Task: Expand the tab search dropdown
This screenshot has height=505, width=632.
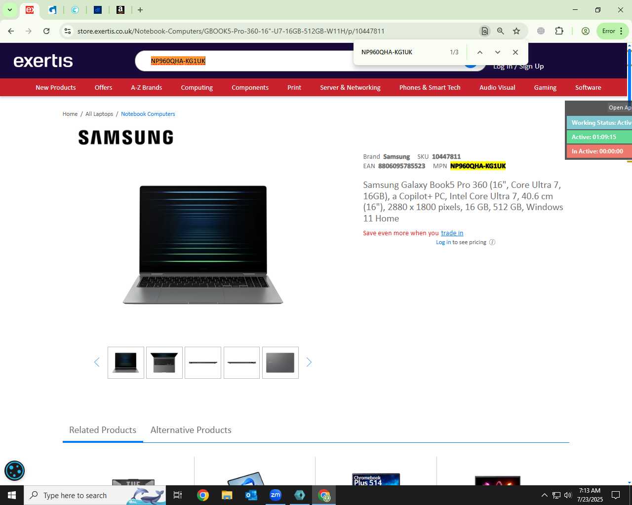Action: [x=9, y=10]
